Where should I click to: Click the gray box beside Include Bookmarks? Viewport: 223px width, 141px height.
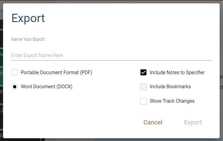(x=143, y=87)
